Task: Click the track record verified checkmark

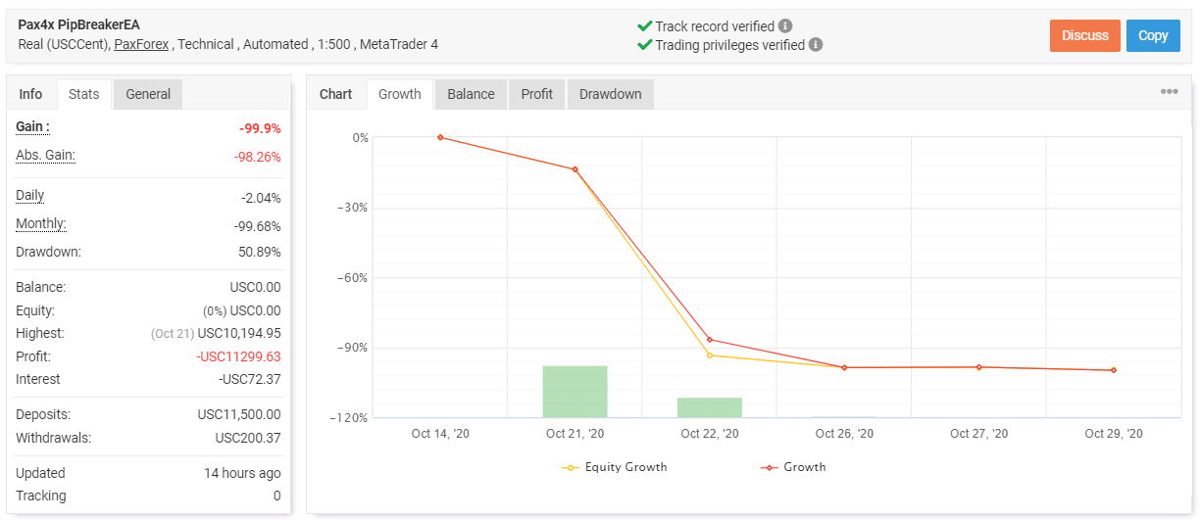Action: click(x=644, y=26)
